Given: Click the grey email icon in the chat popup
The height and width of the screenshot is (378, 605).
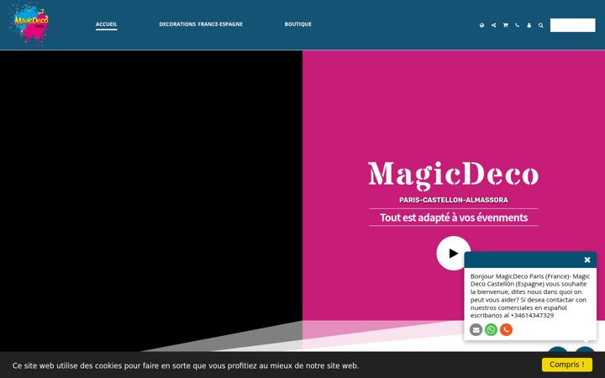Looking at the screenshot, I should (x=476, y=330).
